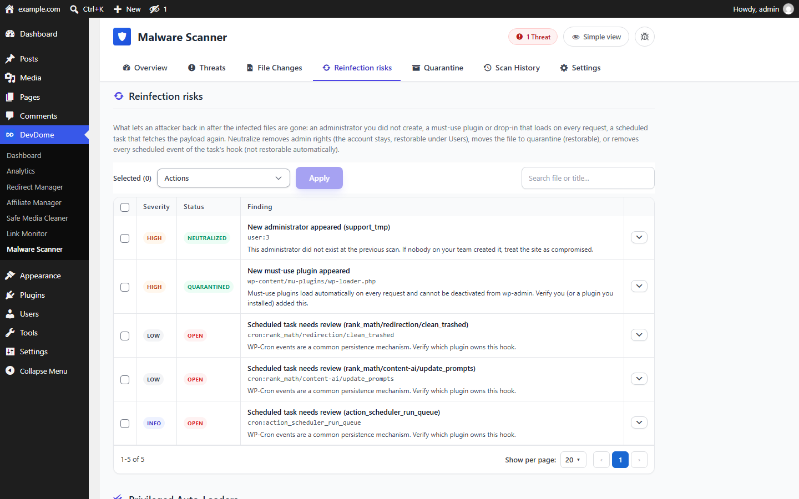Click the Pages icon in sidebar
Screen dimensions: 799x499
coord(10,97)
